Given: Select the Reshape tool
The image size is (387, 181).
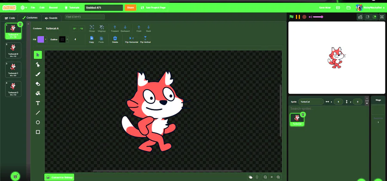Looking at the screenshot, I should [x=38, y=64].
